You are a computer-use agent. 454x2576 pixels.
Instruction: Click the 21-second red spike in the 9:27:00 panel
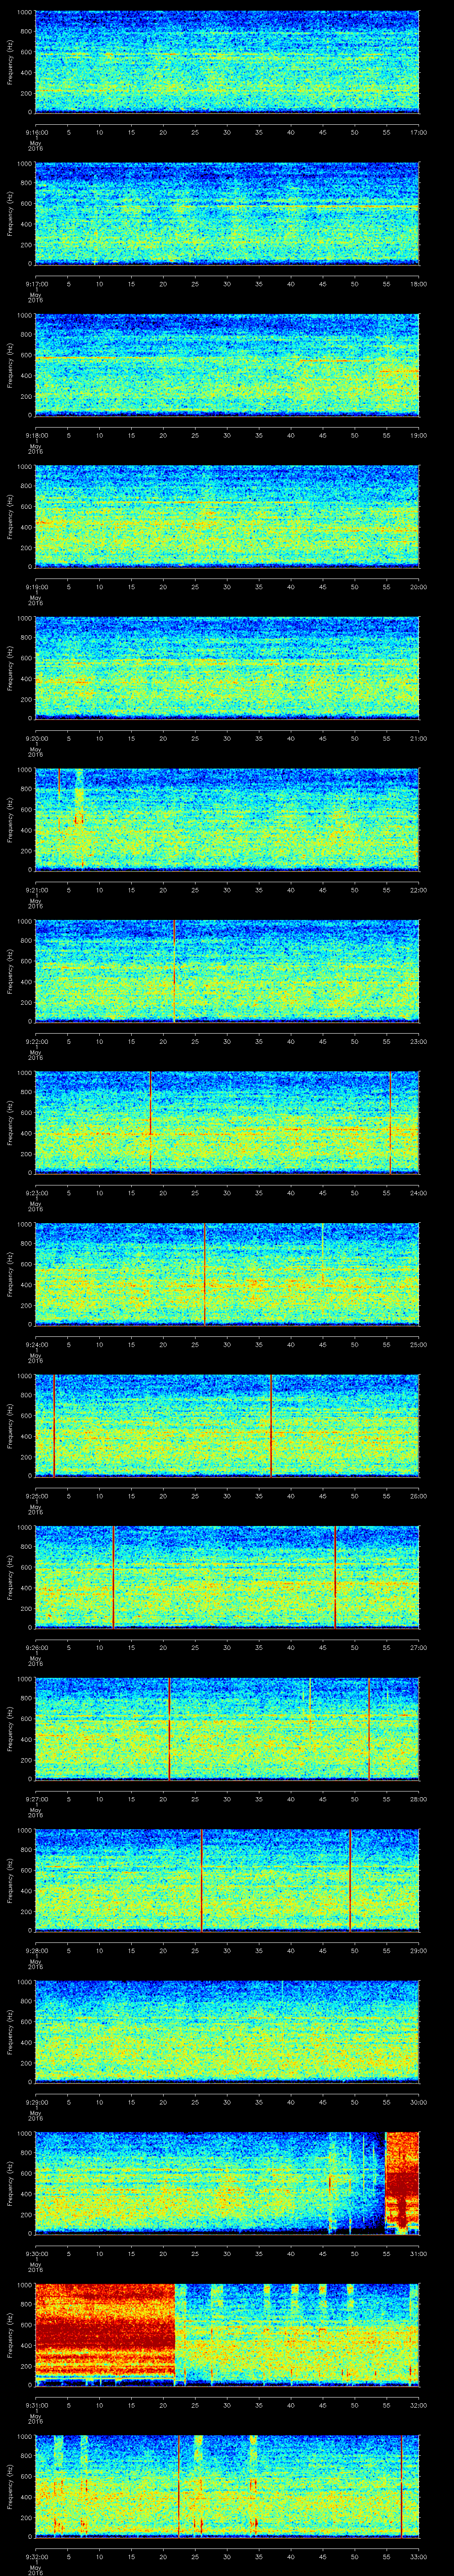(170, 1729)
